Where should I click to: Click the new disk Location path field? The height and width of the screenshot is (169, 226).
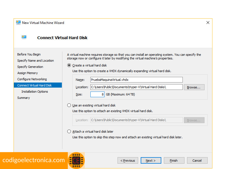coord(136,87)
